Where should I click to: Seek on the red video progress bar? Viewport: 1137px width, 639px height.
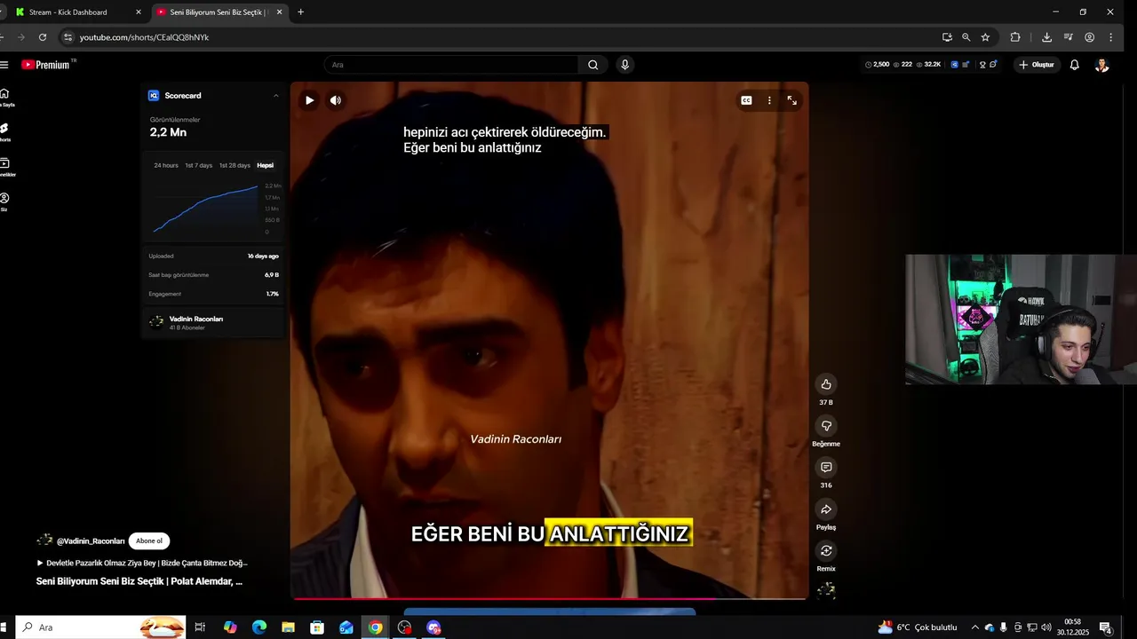point(549,598)
